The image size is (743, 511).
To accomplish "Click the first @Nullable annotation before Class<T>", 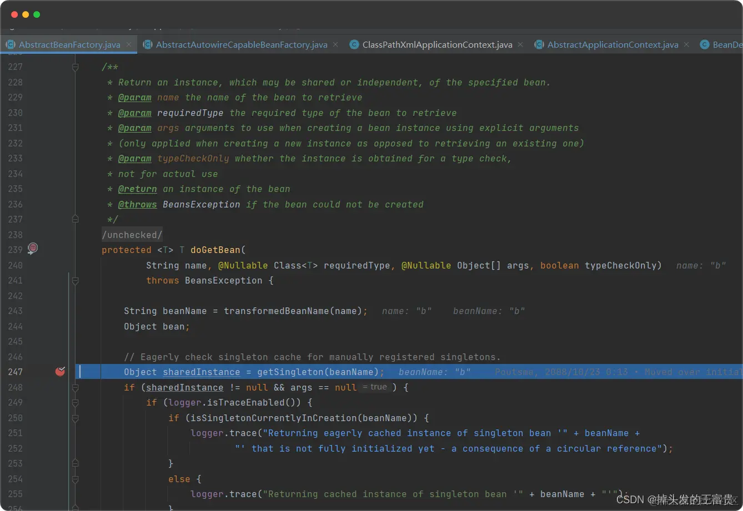I will click(243, 266).
